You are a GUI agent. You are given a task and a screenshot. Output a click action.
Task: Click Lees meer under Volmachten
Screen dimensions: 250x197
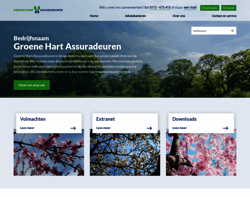pyautogui.click(x=27, y=128)
